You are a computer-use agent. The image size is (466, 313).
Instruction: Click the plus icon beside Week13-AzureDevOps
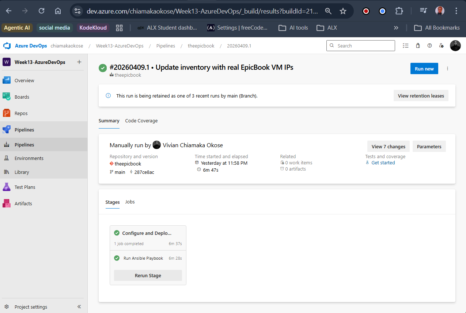(x=79, y=62)
